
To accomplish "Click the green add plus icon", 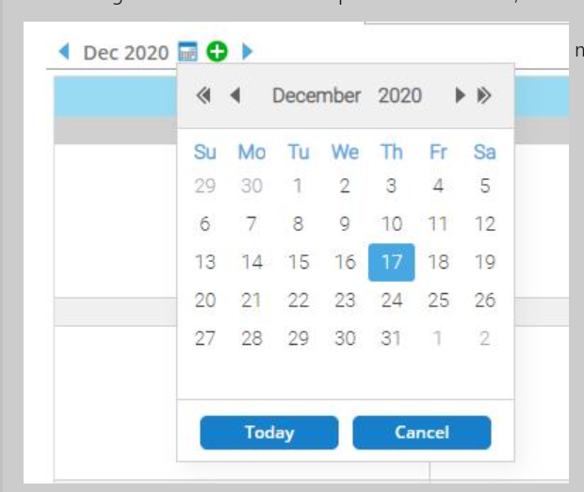I will [x=218, y=52].
